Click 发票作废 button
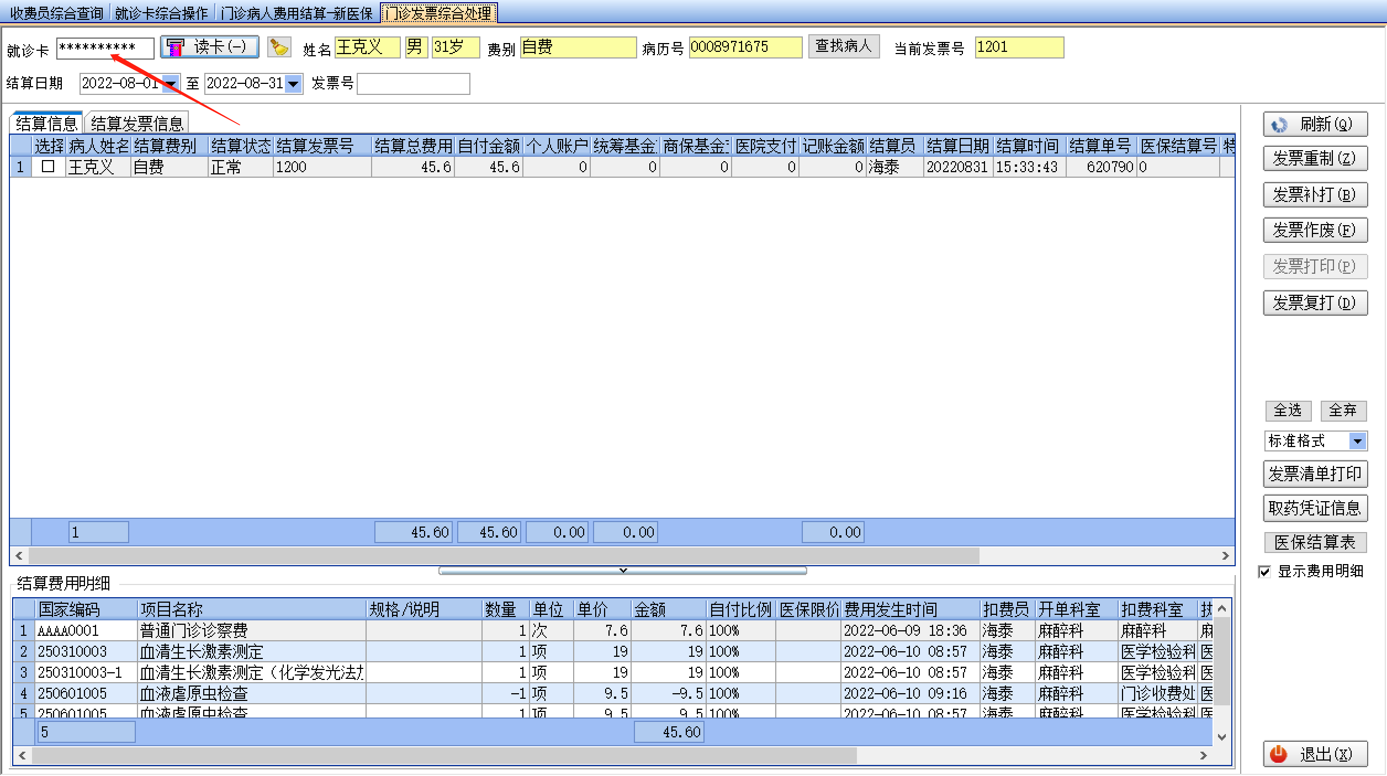The width and height of the screenshot is (1387, 776). 1315,230
